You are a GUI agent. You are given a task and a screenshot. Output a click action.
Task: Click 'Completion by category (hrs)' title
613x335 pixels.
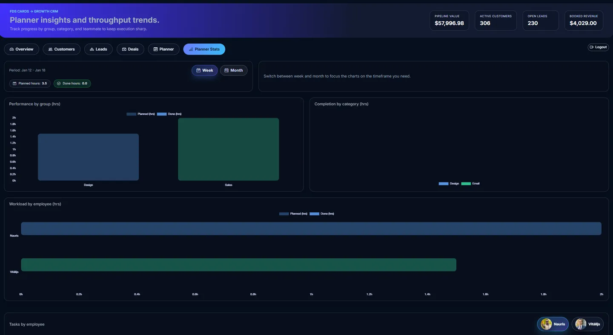tap(341, 104)
